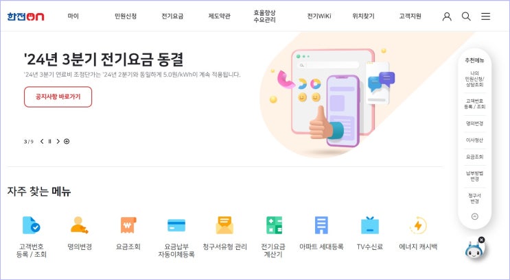Close the chatbot character popup

[x=481, y=240]
